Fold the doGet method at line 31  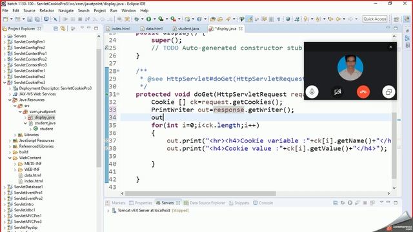pos(118,94)
